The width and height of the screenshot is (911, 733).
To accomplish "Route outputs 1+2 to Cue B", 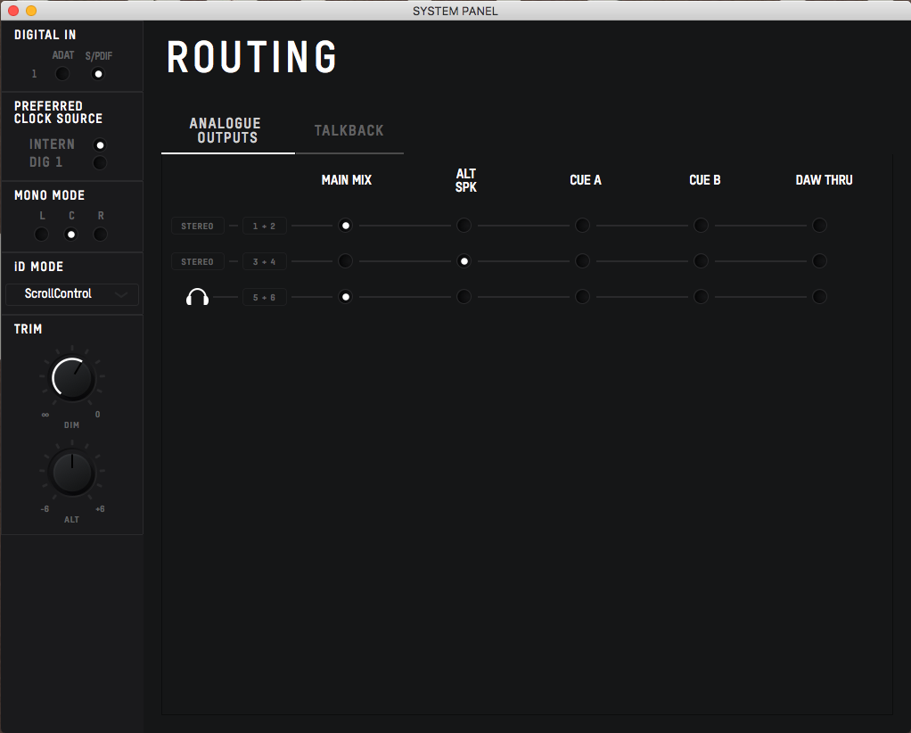I will click(x=701, y=225).
